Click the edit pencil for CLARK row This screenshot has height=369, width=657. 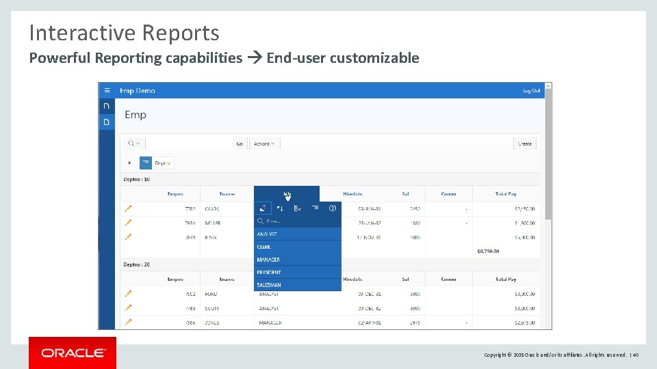[128, 208]
